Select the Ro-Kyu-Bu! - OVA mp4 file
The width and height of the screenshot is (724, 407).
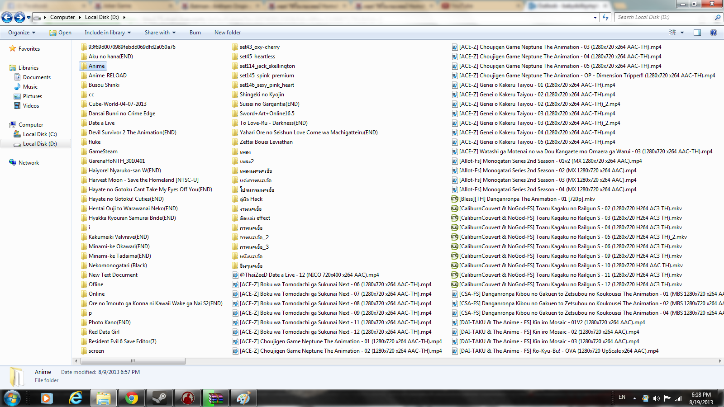pos(555,351)
